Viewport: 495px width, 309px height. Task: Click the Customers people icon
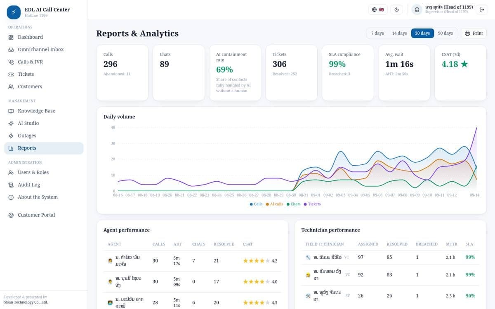click(x=11, y=87)
